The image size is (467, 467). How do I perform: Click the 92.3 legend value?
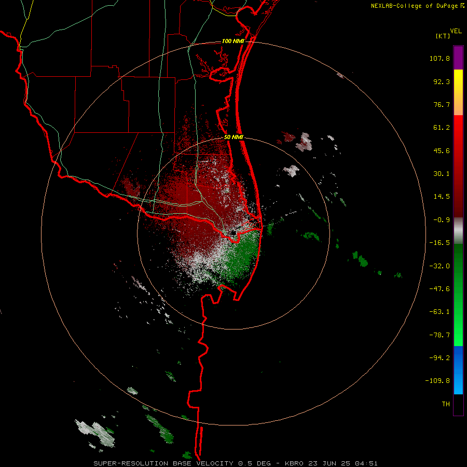[442, 81]
